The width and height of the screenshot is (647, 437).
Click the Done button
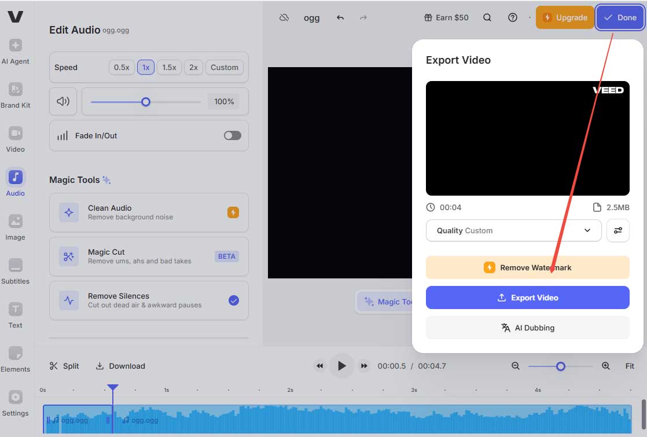(x=620, y=17)
